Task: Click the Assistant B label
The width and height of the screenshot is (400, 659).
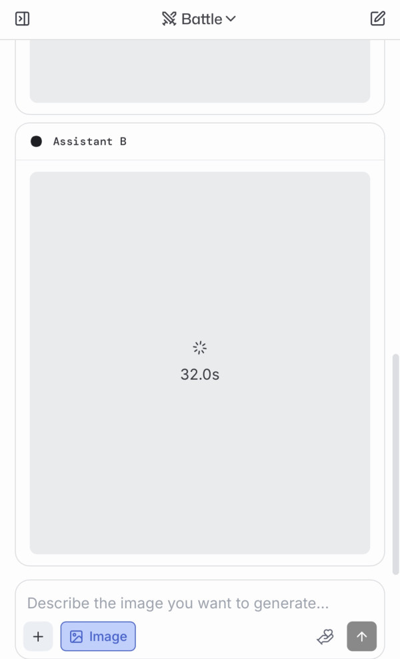Action: click(90, 142)
